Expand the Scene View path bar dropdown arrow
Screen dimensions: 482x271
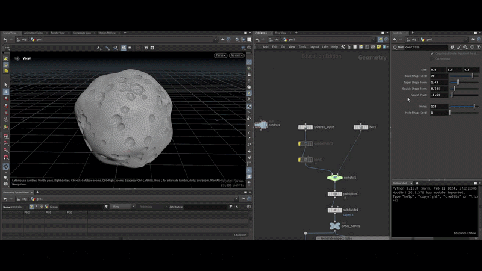(216, 39)
